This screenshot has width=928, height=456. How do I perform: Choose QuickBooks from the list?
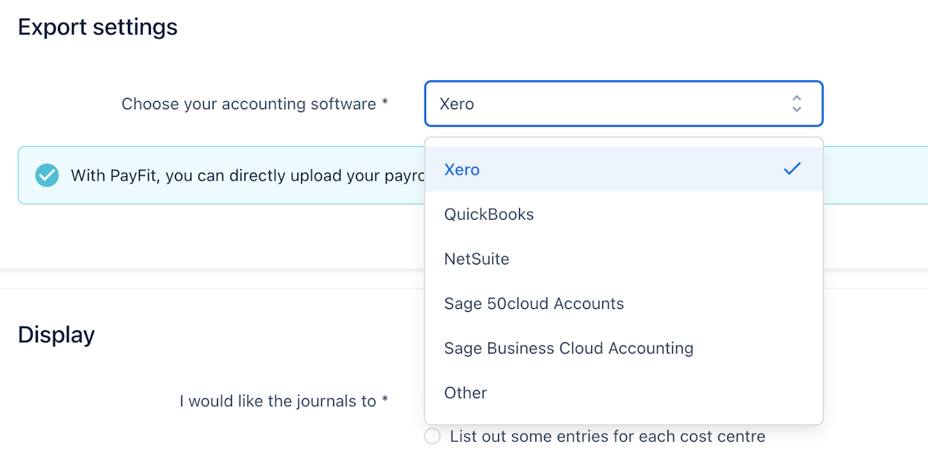[623, 214]
